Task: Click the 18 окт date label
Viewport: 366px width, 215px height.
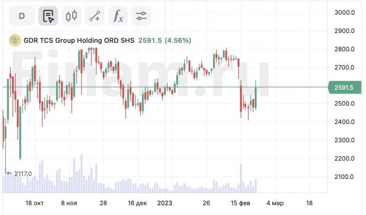Action: [35, 203]
